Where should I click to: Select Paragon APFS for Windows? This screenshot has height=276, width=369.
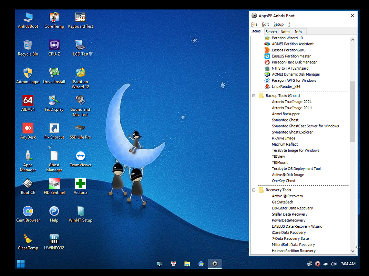pos(294,81)
